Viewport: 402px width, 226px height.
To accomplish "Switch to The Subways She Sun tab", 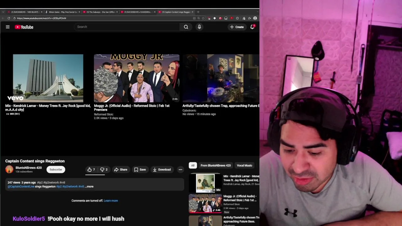I will [x=100, y=12].
